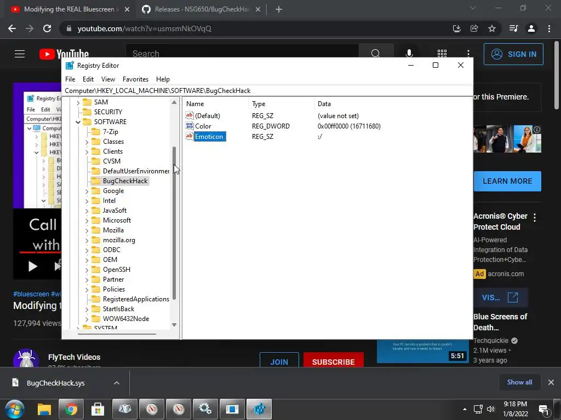
Task: Switch to the GitHub Releases tab
Action: click(202, 9)
